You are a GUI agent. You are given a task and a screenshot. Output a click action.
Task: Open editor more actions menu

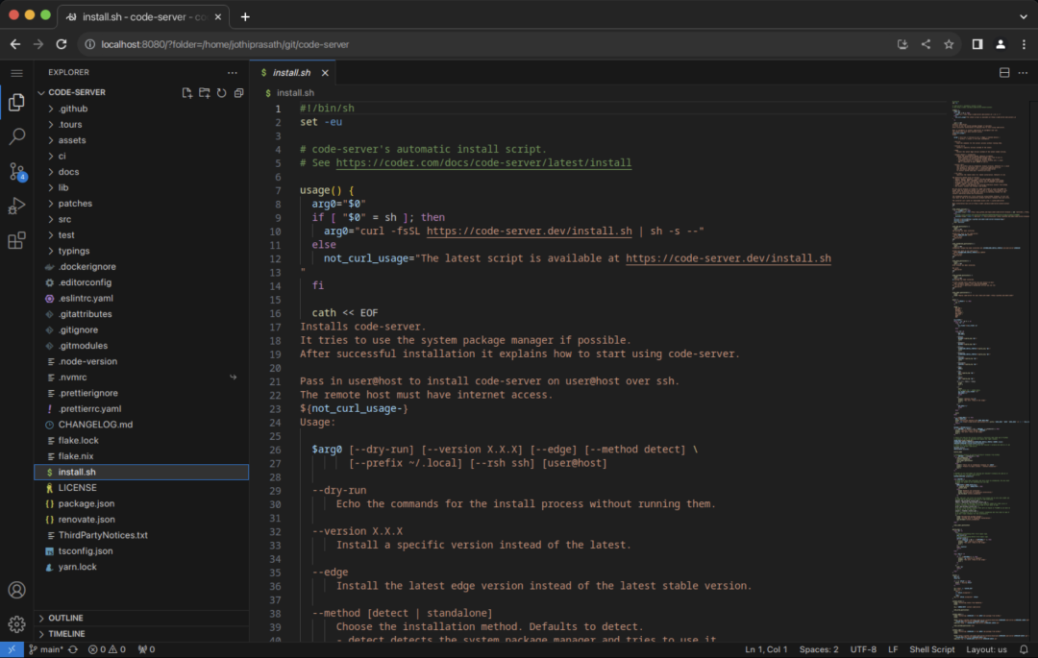(1023, 73)
